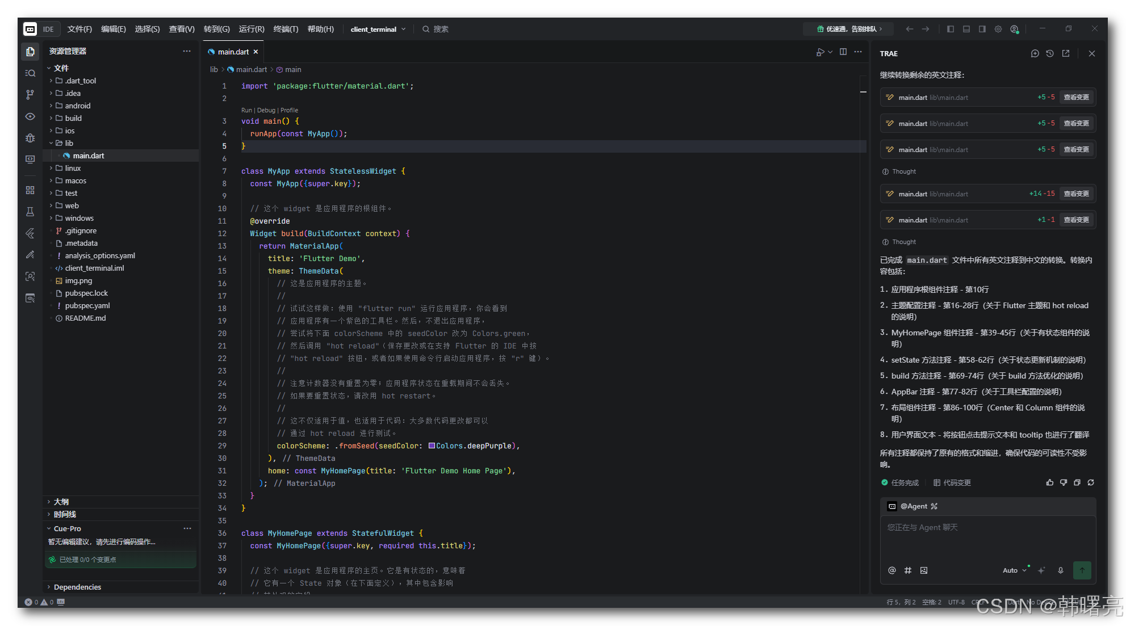
Task: Toggle the AI side bar layout button
Action: click(x=982, y=29)
